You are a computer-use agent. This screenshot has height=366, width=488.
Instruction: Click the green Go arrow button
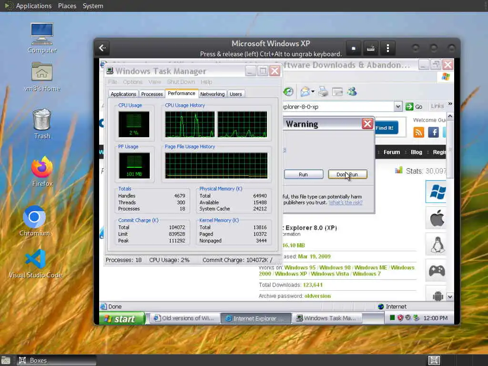(x=409, y=106)
